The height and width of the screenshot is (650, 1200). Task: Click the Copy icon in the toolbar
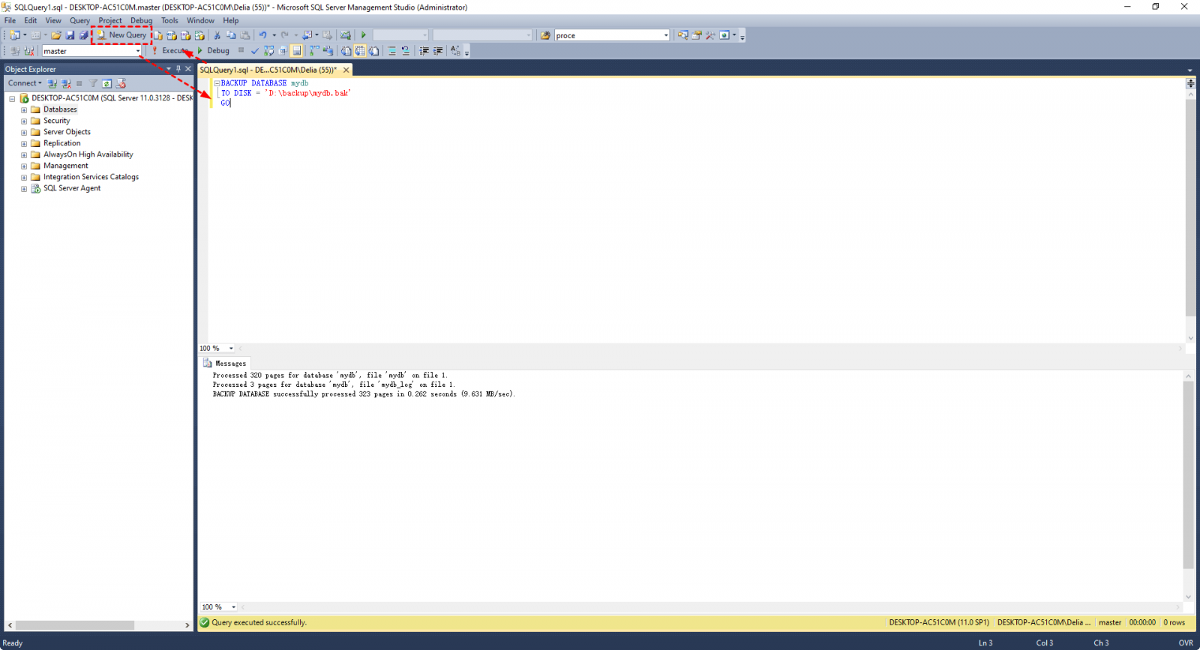pyautogui.click(x=231, y=35)
